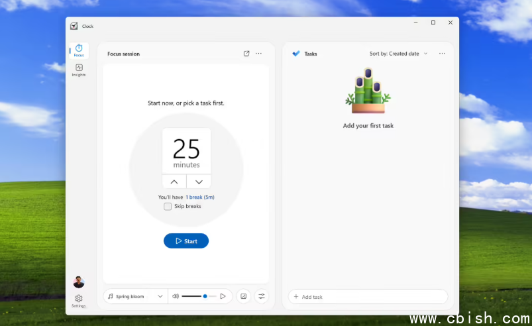Pop out the Focus session window

click(x=246, y=54)
